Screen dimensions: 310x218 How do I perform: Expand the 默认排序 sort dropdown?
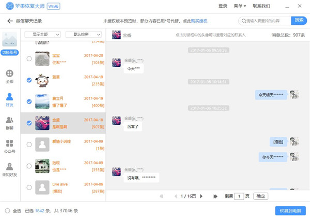[x=84, y=35]
